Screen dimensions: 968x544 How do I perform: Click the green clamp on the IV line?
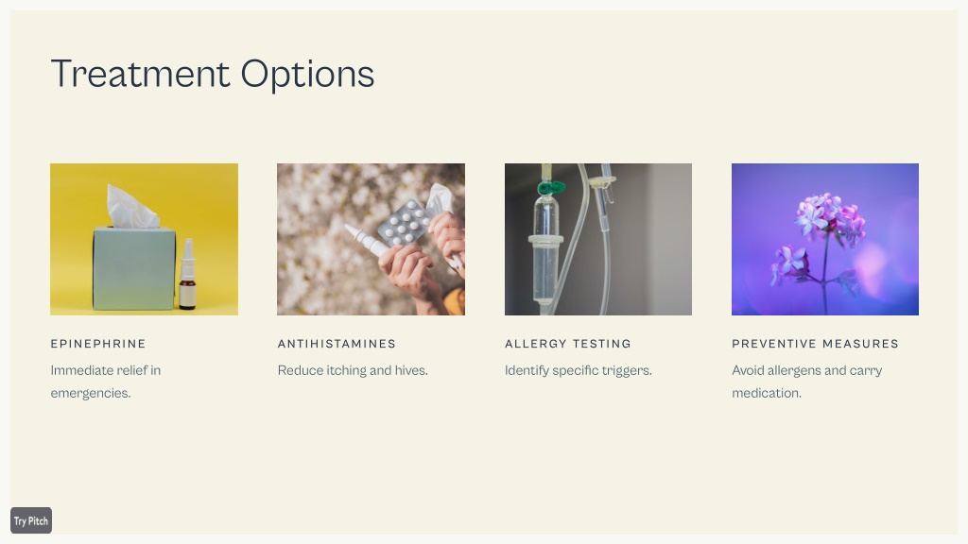pos(551,187)
